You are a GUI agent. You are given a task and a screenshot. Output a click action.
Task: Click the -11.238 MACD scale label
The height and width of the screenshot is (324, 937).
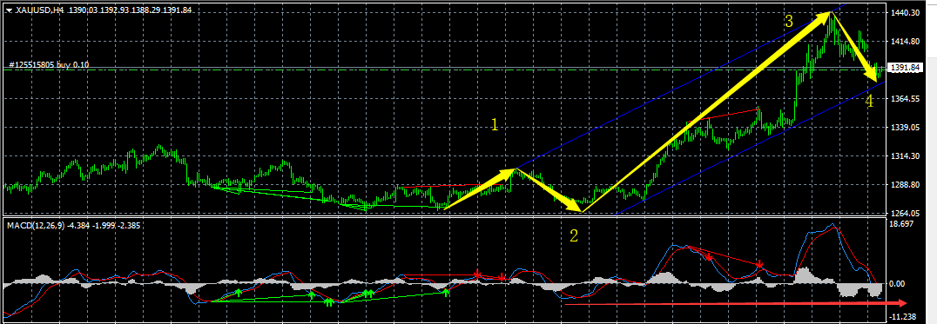902,317
